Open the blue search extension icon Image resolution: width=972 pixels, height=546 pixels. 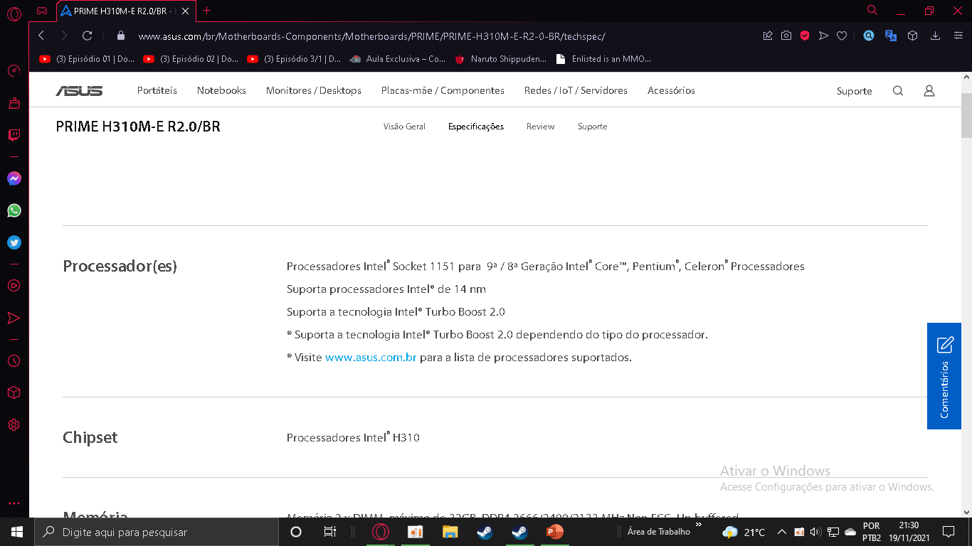869,36
